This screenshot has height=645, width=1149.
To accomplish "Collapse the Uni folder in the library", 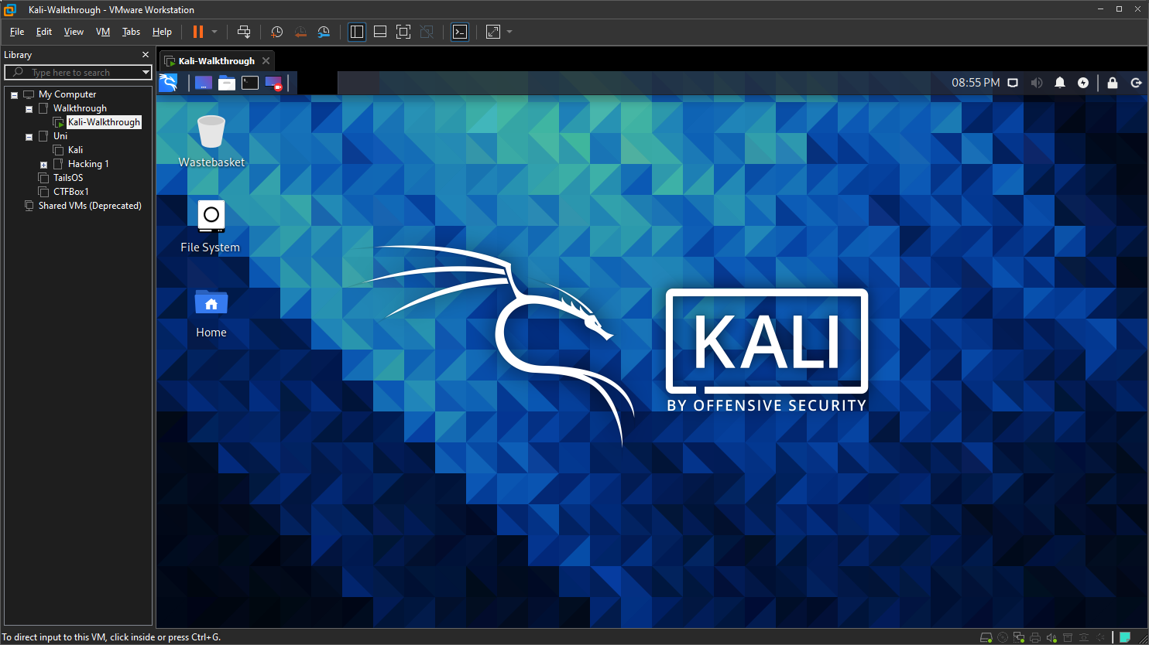I will click(29, 136).
